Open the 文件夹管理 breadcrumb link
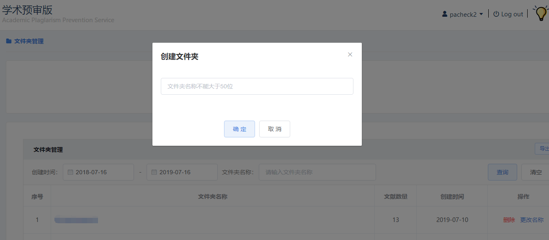The height and width of the screenshot is (240, 549). pyautogui.click(x=29, y=41)
